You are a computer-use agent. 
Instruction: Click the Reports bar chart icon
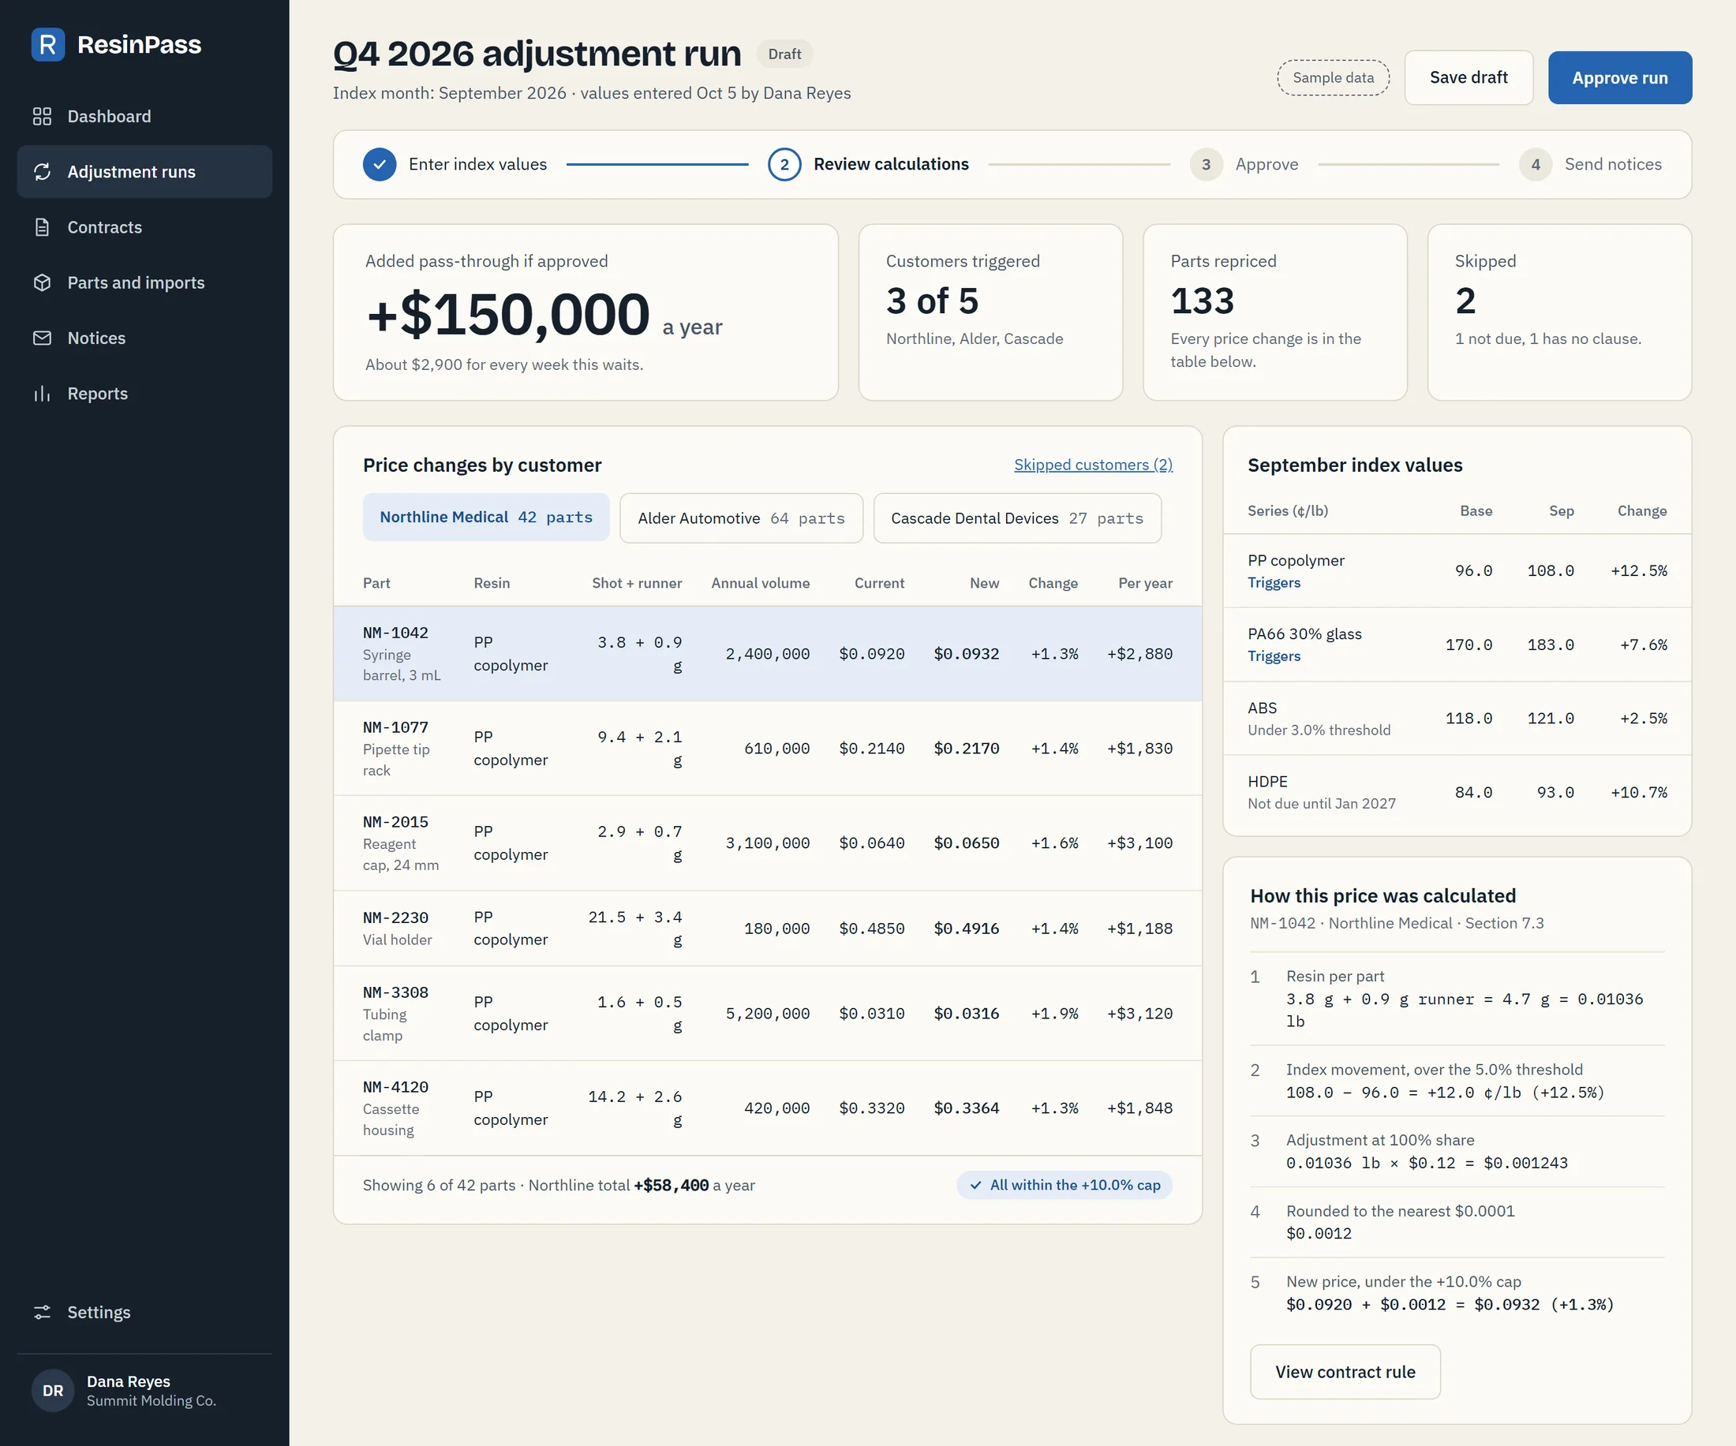click(42, 394)
